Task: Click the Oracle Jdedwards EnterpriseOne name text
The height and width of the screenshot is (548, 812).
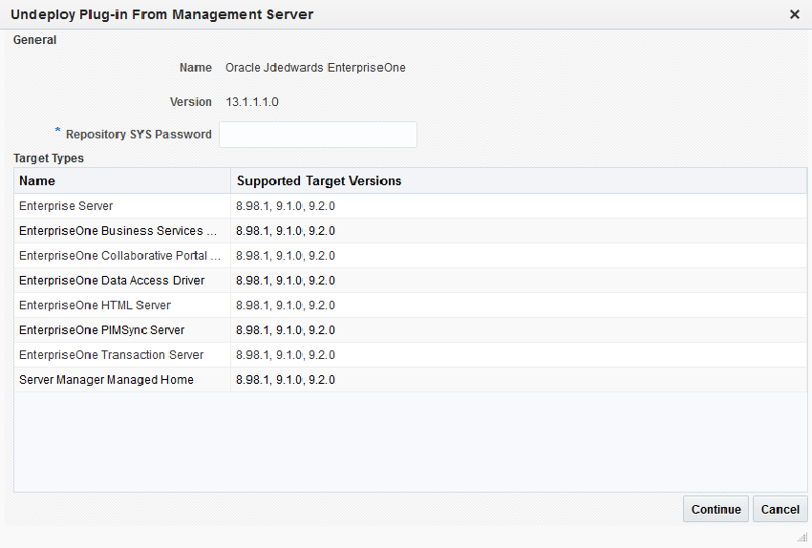Action: (315, 68)
